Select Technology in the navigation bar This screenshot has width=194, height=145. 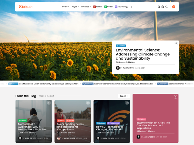(x=122, y=7)
